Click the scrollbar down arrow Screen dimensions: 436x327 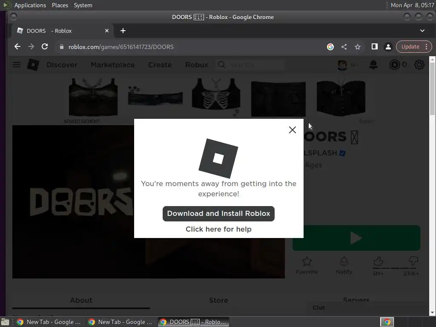432,313
